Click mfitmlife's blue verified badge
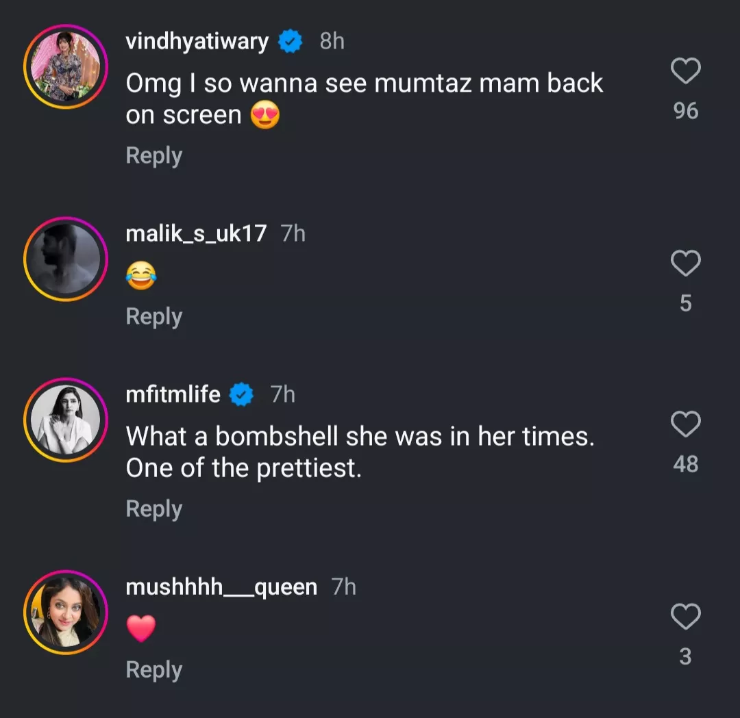This screenshot has width=740, height=718. click(x=241, y=396)
